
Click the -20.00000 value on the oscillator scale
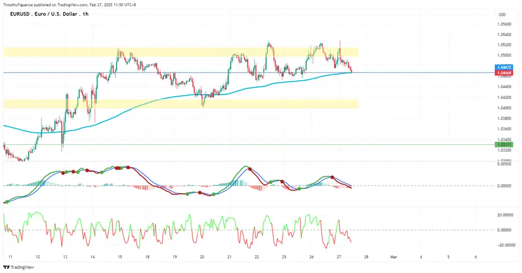(x=506, y=245)
